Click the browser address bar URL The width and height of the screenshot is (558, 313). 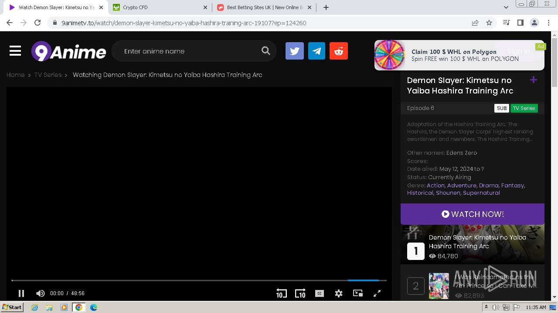[184, 23]
